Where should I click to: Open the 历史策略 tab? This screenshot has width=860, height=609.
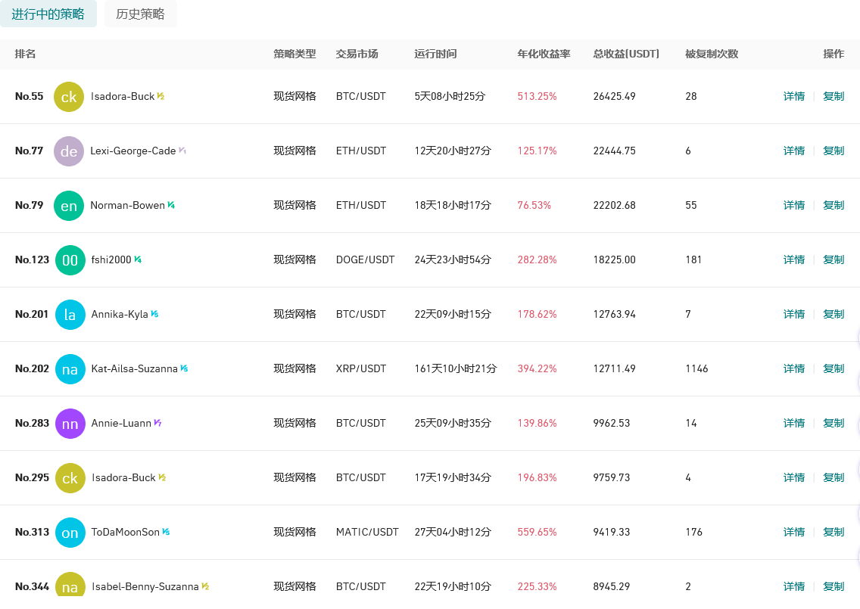tap(140, 14)
